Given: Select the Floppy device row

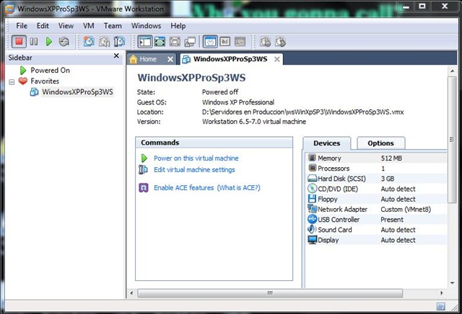Looking at the screenshot, I should [376, 199].
